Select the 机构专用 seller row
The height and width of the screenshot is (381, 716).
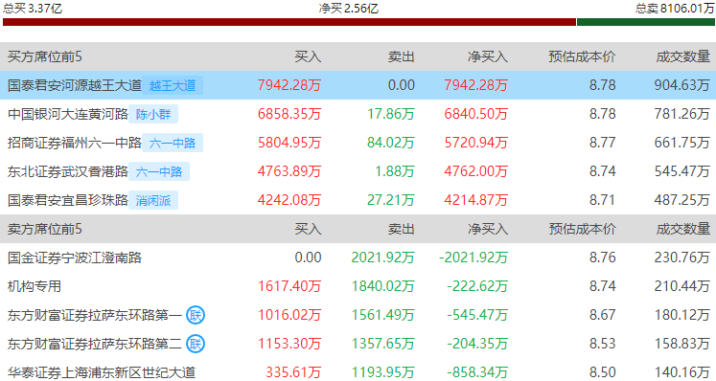point(358,286)
